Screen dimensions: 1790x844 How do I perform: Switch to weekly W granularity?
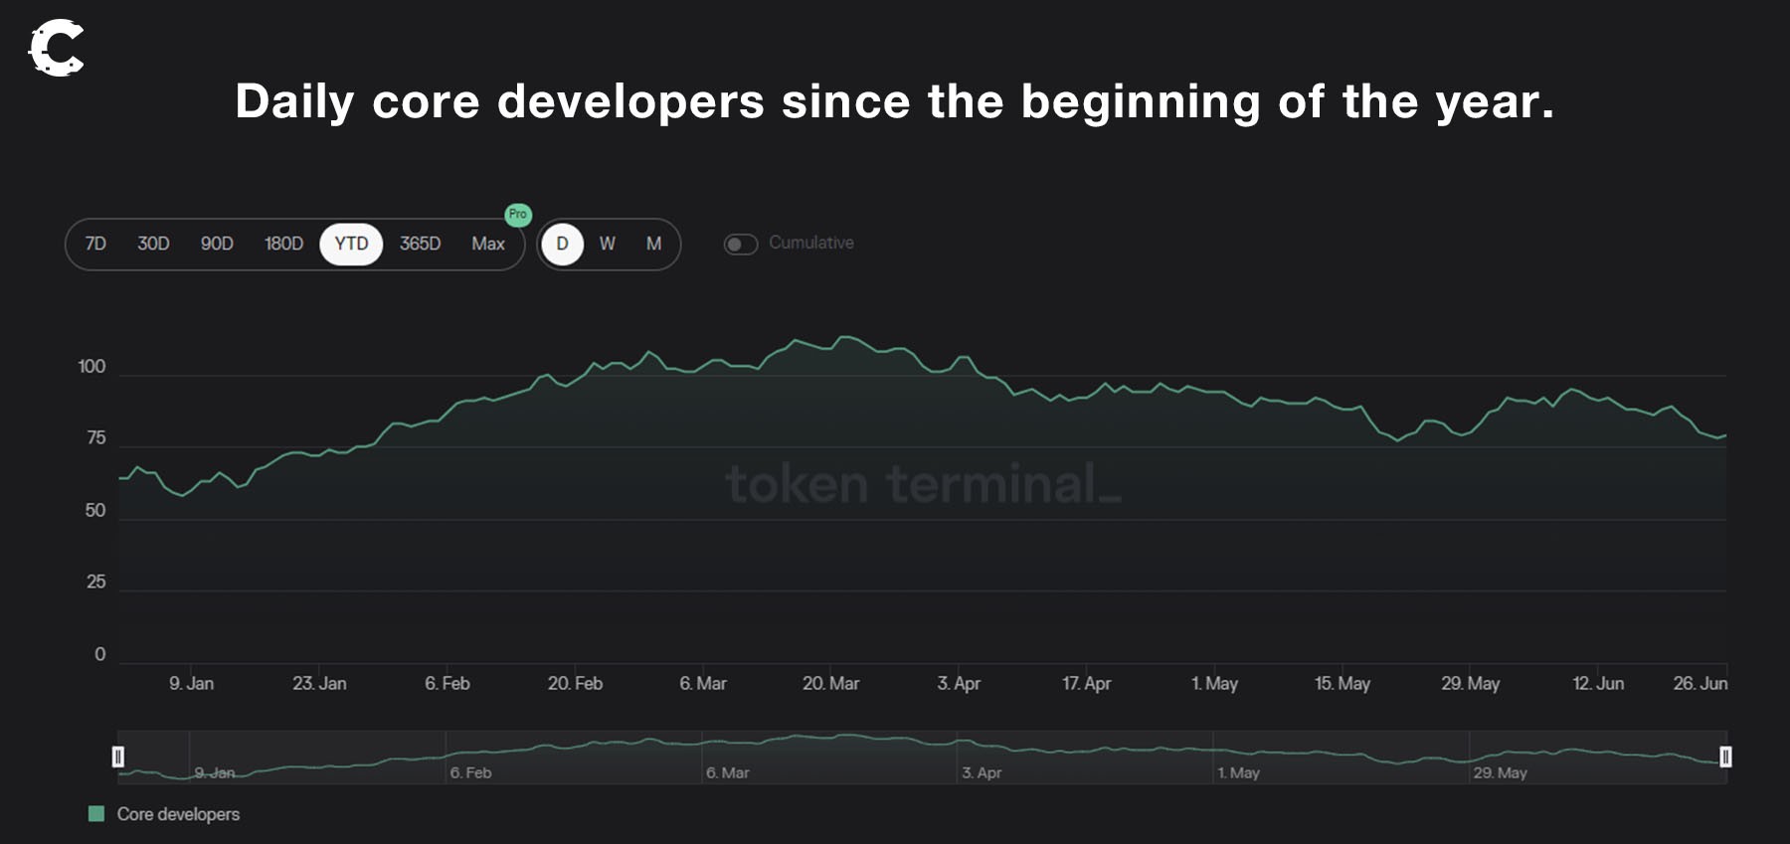coord(608,245)
